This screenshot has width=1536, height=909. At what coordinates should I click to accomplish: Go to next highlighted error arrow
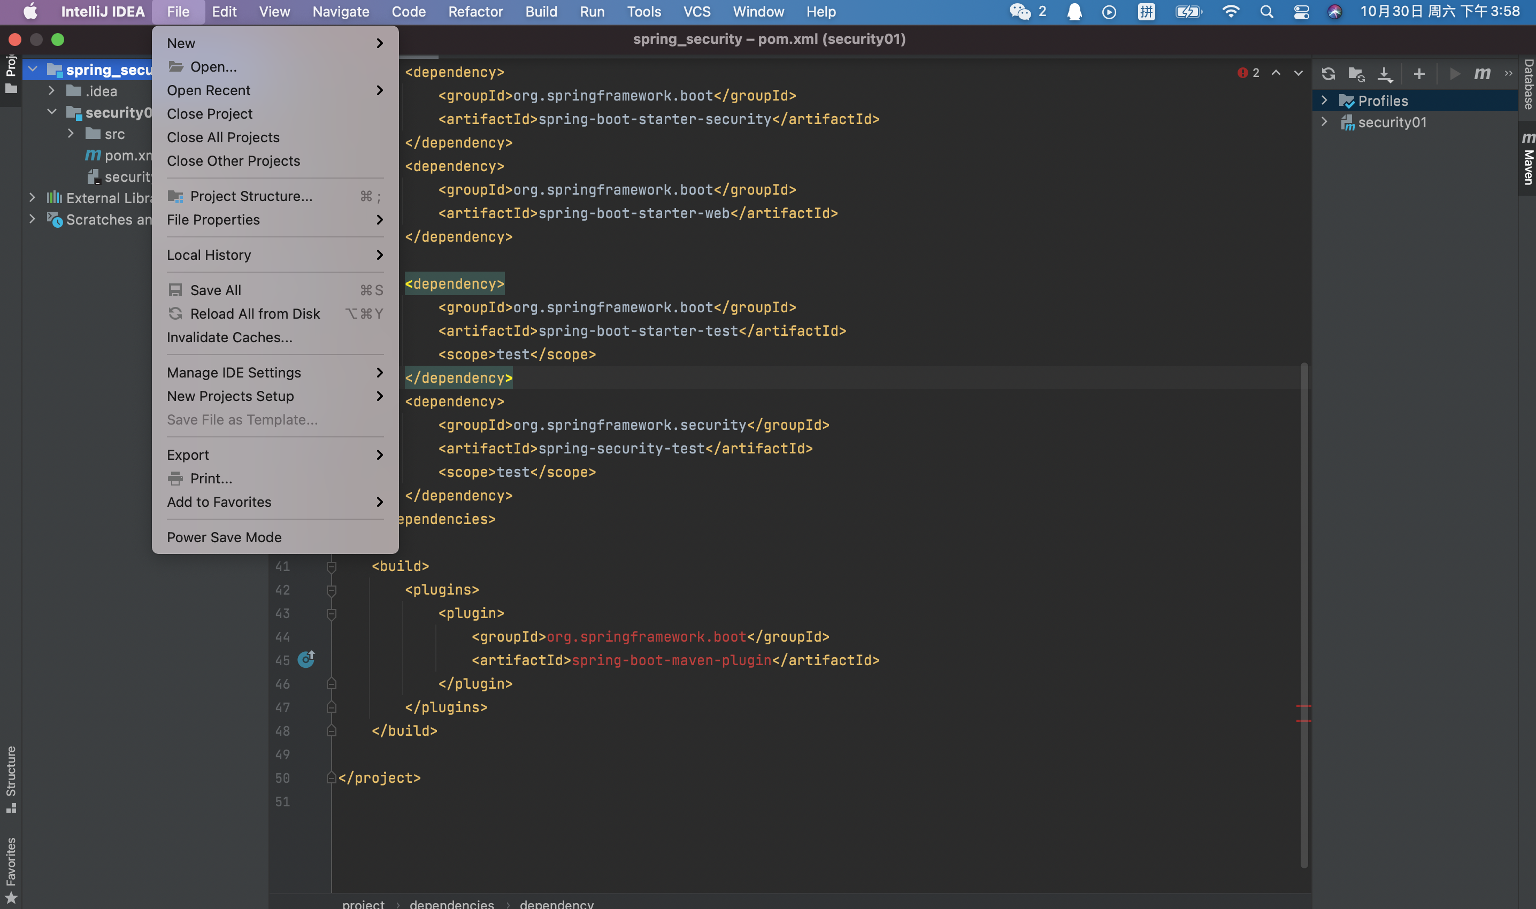[x=1299, y=73]
